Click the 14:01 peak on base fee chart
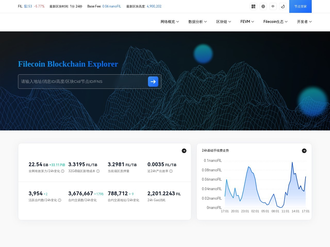330x247 pixels. (292, 162)
